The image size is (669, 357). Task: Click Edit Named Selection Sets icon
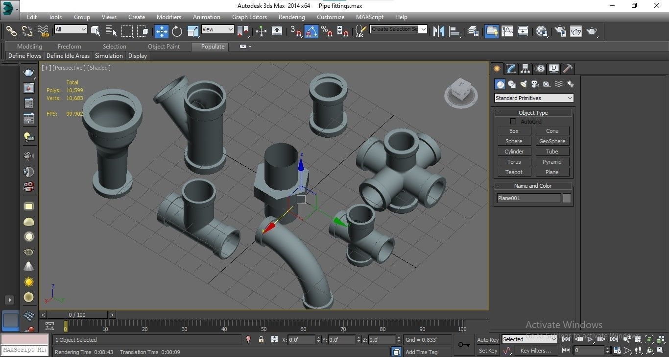coord(360,31)
